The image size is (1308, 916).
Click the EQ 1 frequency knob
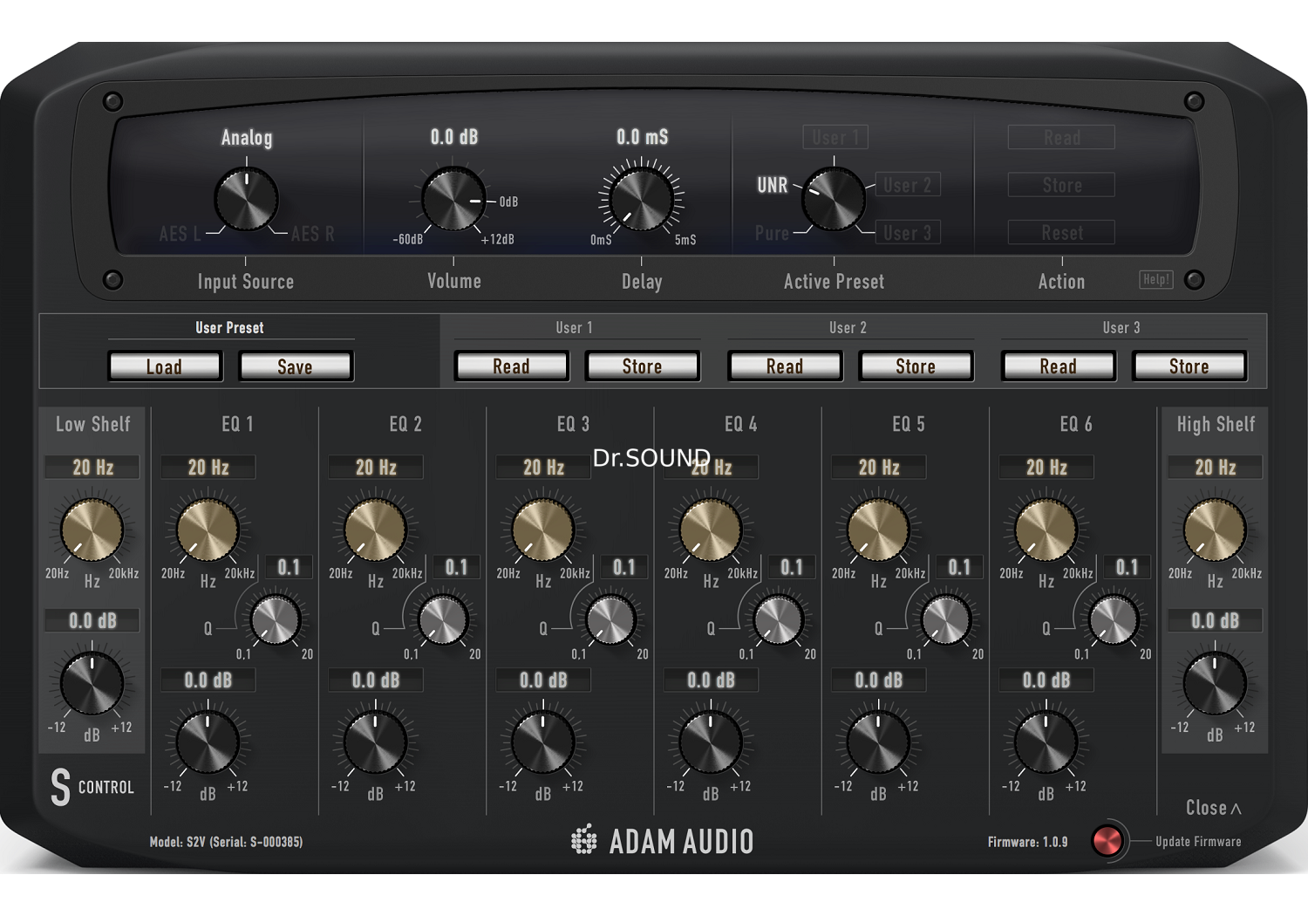click(208, 530)
